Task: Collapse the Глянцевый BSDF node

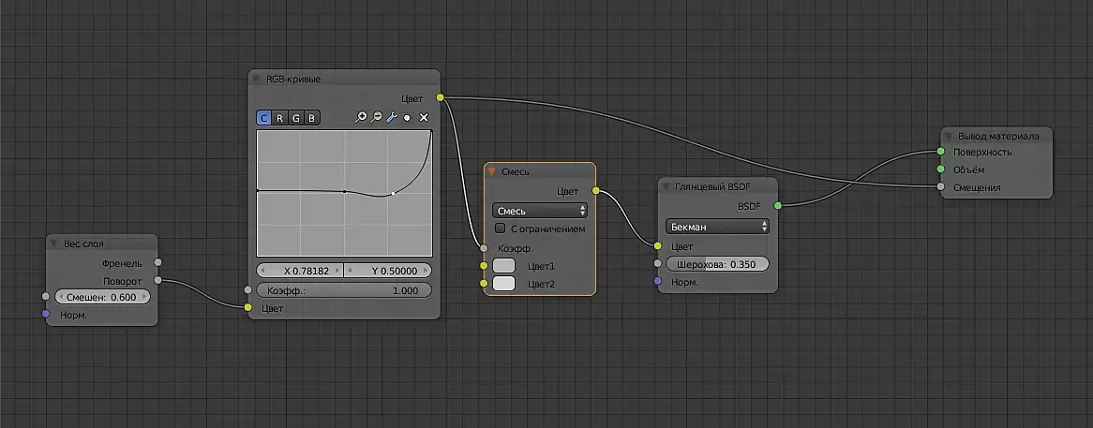Action: click(666, 186)
